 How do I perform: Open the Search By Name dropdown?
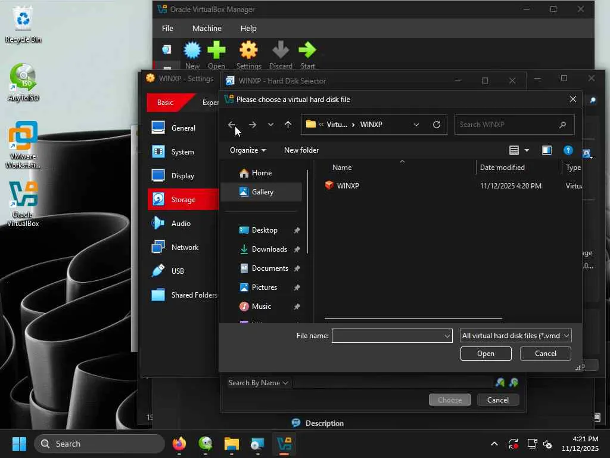pyautogui.click(x=259, y=383)
